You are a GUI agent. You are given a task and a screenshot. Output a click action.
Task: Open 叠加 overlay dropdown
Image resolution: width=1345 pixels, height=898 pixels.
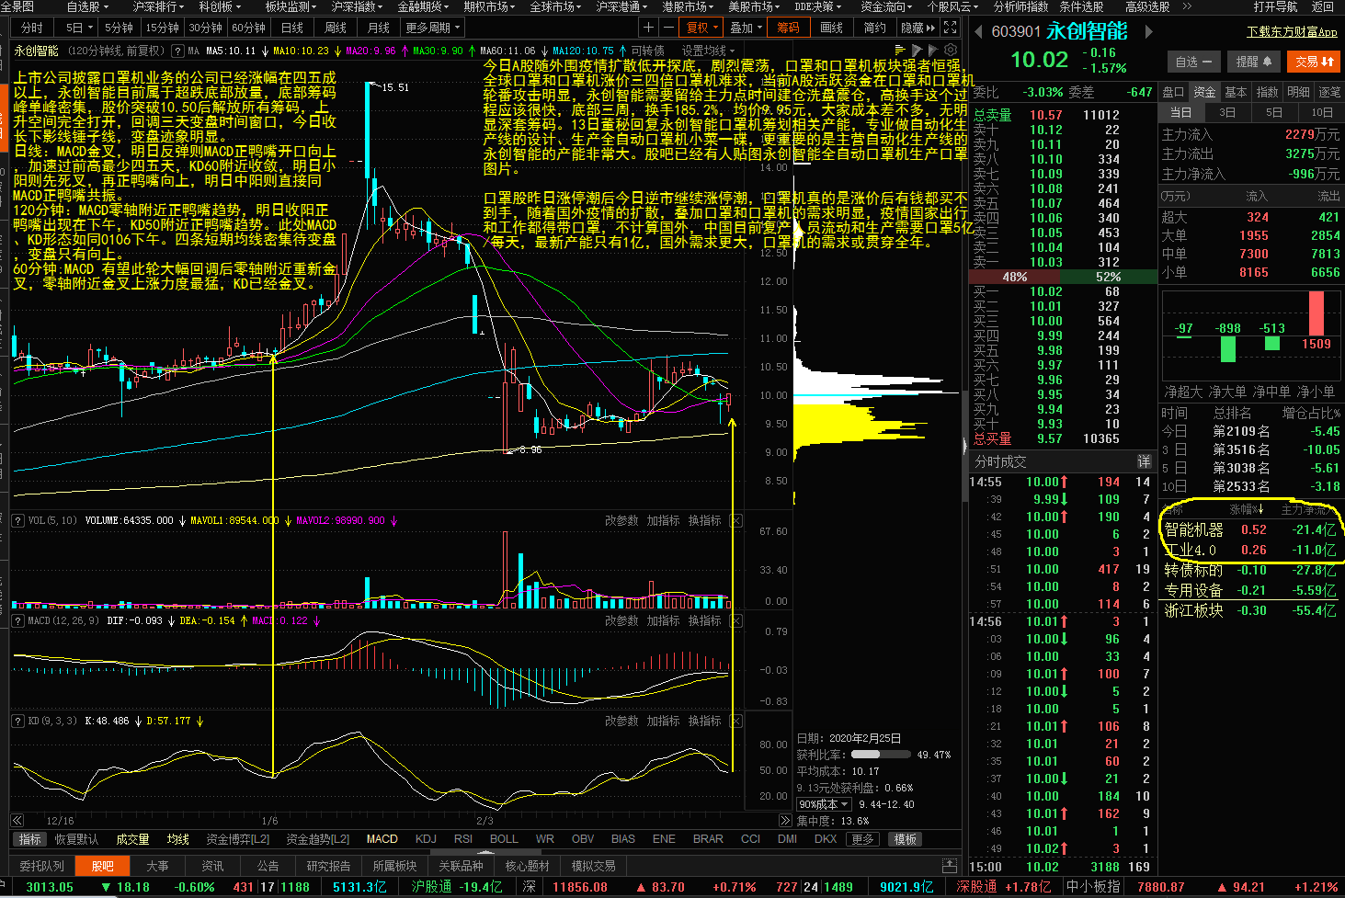pos(747,28)
